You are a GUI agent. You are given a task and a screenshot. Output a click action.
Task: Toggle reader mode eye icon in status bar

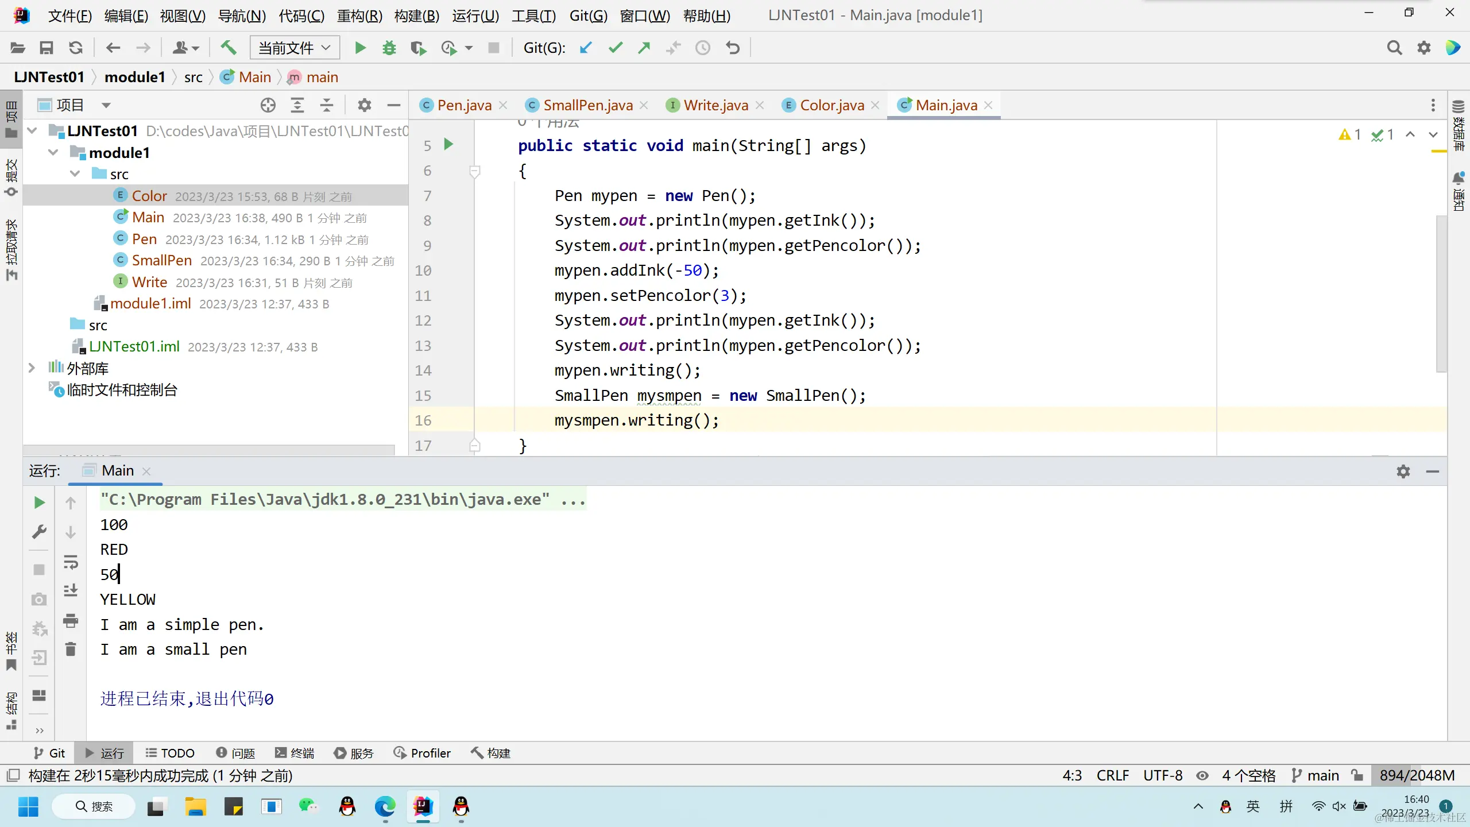[1202, 776]
